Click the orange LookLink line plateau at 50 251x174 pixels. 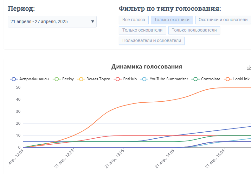231,88
